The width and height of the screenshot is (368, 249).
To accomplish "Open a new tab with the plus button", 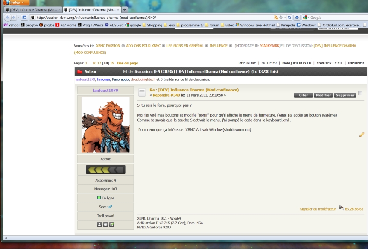I will pos(125,10).
